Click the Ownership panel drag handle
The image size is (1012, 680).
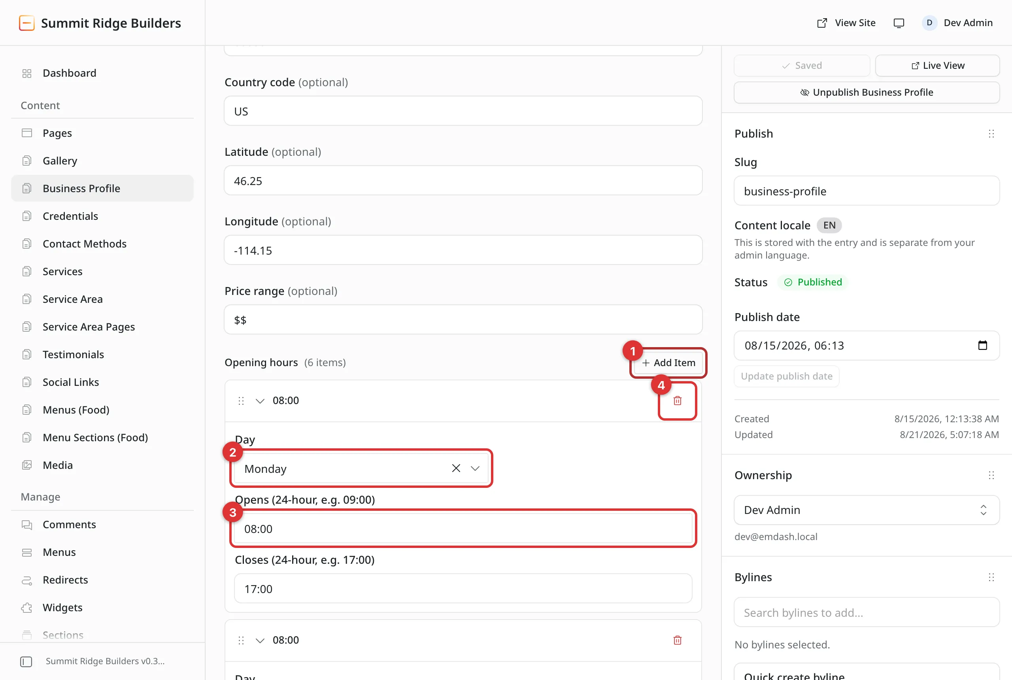(x=991, y=475)
